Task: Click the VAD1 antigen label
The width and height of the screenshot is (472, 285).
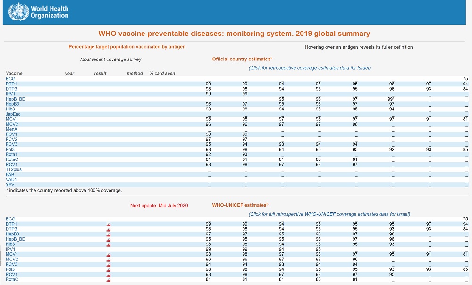Action: coord(11,180)
